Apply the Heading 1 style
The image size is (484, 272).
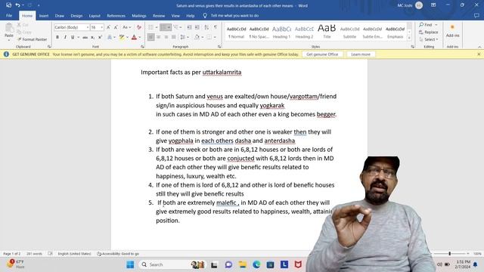point(281,32)
